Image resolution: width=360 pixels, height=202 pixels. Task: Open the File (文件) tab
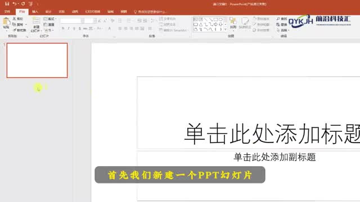click(x=7, y=12)
